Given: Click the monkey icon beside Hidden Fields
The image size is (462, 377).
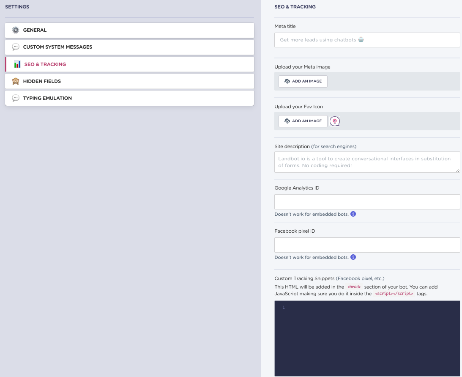Looking at the screenshot, I should coord(16,81).
